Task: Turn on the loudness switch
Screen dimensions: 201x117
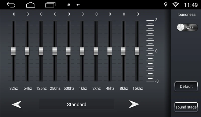Action: pyautogui.click(x=187, y=27)
